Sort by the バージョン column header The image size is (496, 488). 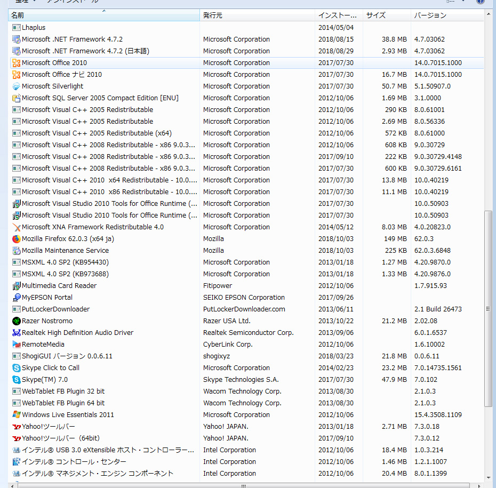pos(447,15)
